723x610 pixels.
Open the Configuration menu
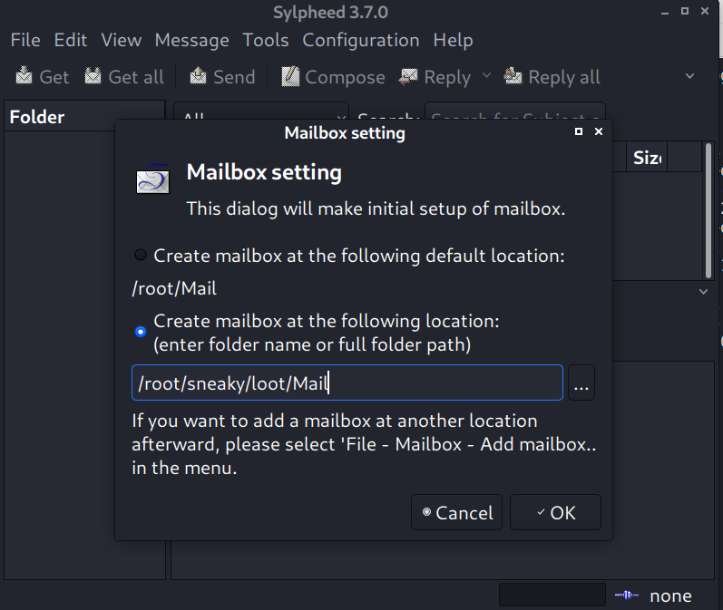pyautogui.click(x=360, y=40)
